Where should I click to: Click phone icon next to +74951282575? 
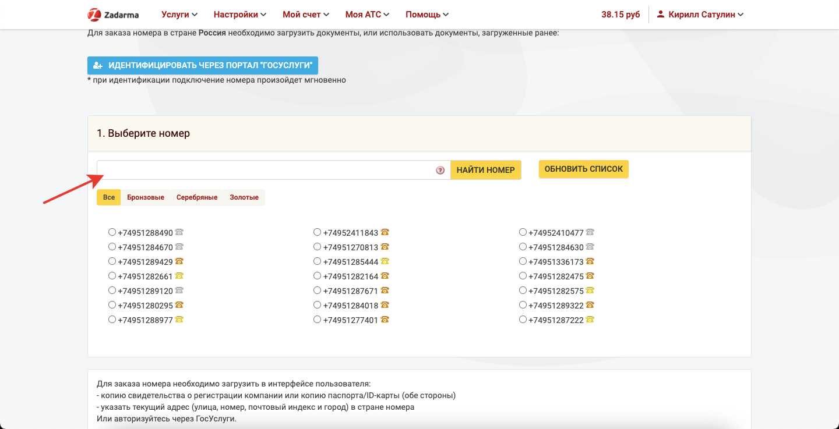click(590, 290)
